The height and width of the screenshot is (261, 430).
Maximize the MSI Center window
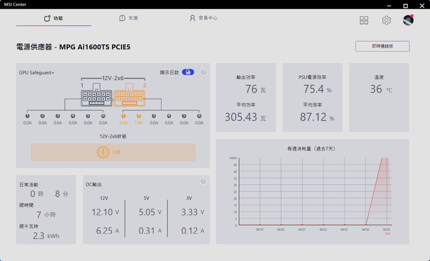[405, 6]
